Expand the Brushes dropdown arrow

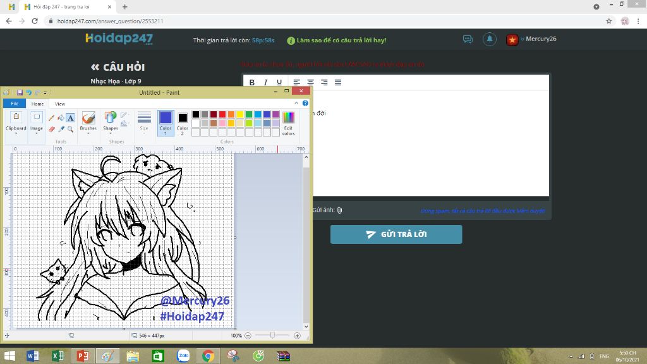88,133
